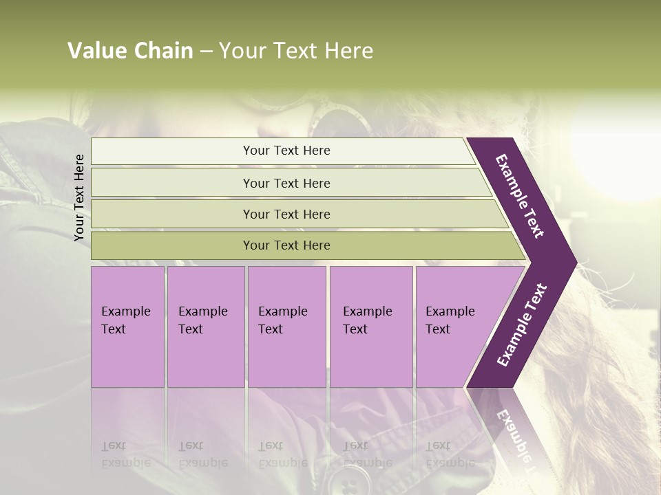Select the second "Your Text Here" bar
The image size is (661, 495).
[286, 183]
